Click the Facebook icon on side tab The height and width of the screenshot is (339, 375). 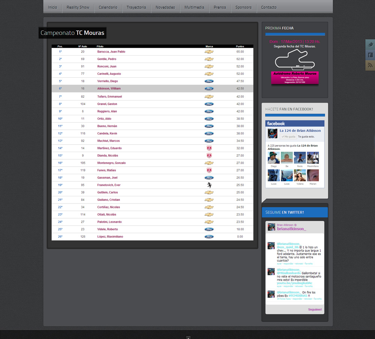(370, 55)
